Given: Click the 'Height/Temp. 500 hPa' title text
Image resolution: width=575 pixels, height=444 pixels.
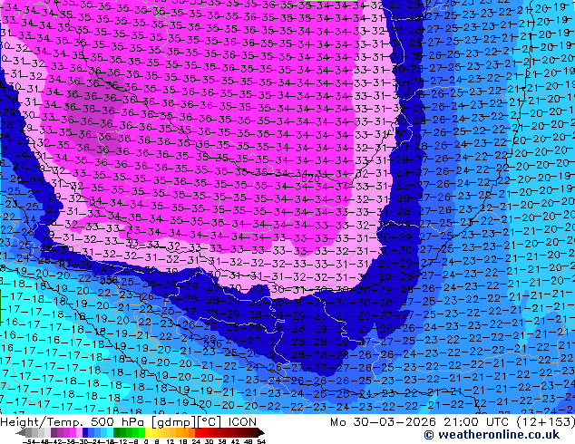Looking at the screenshot, I should click(72, 422).
